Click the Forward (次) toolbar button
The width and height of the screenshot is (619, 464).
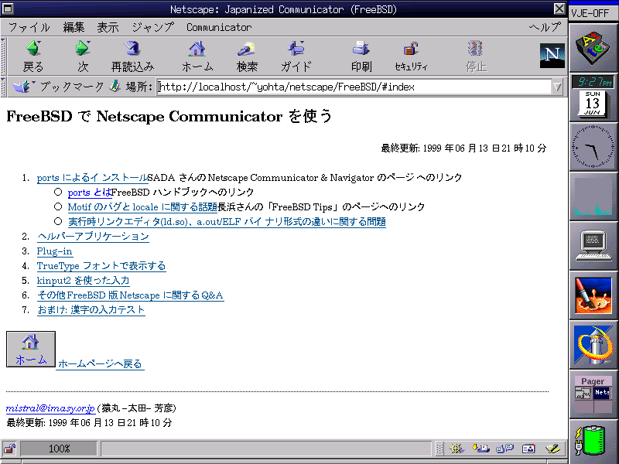point(83,56)
